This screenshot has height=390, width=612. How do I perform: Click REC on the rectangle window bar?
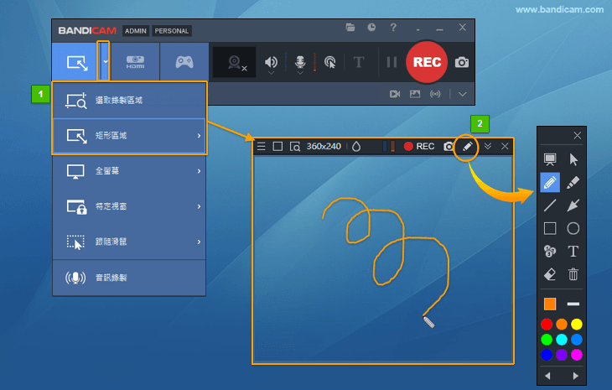pyautogui.click(x=418, y=146)
